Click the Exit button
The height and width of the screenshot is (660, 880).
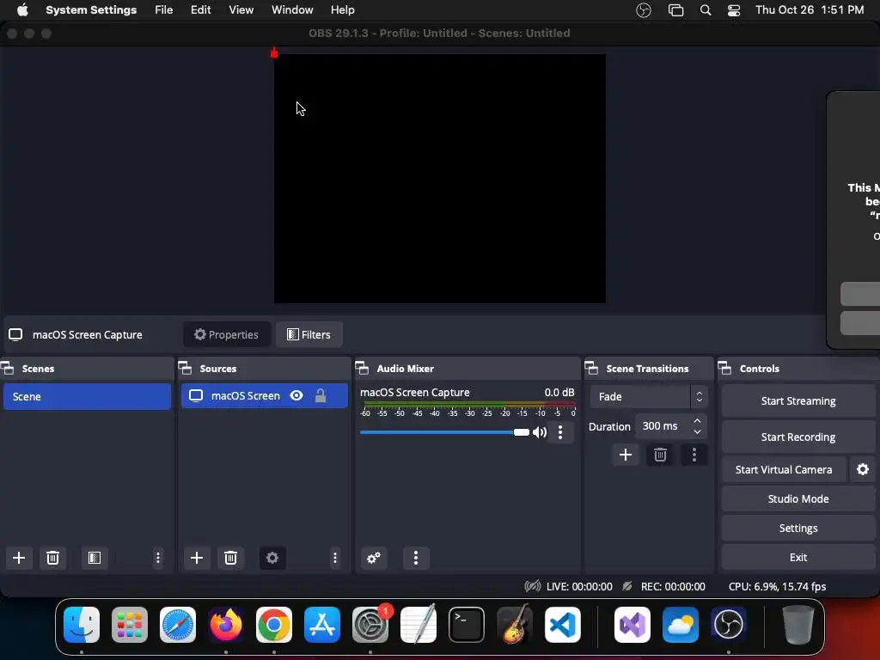click(798, 557)
